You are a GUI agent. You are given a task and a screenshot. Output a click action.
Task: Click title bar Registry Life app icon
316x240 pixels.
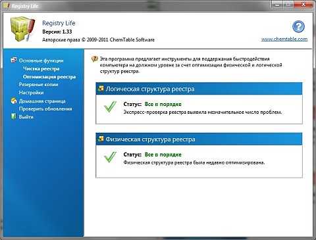click(x=6, y=6)
